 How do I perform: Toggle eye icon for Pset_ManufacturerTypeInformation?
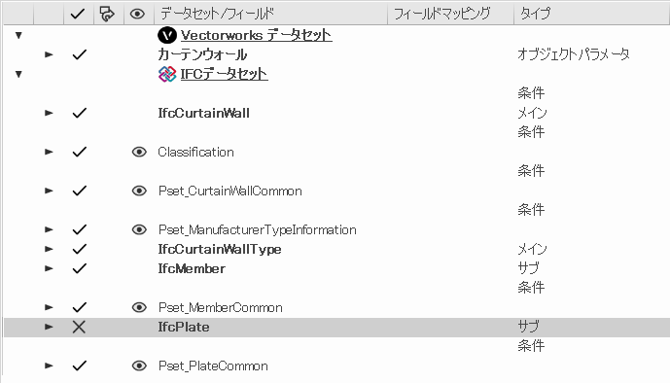click(x=139, y=229)
